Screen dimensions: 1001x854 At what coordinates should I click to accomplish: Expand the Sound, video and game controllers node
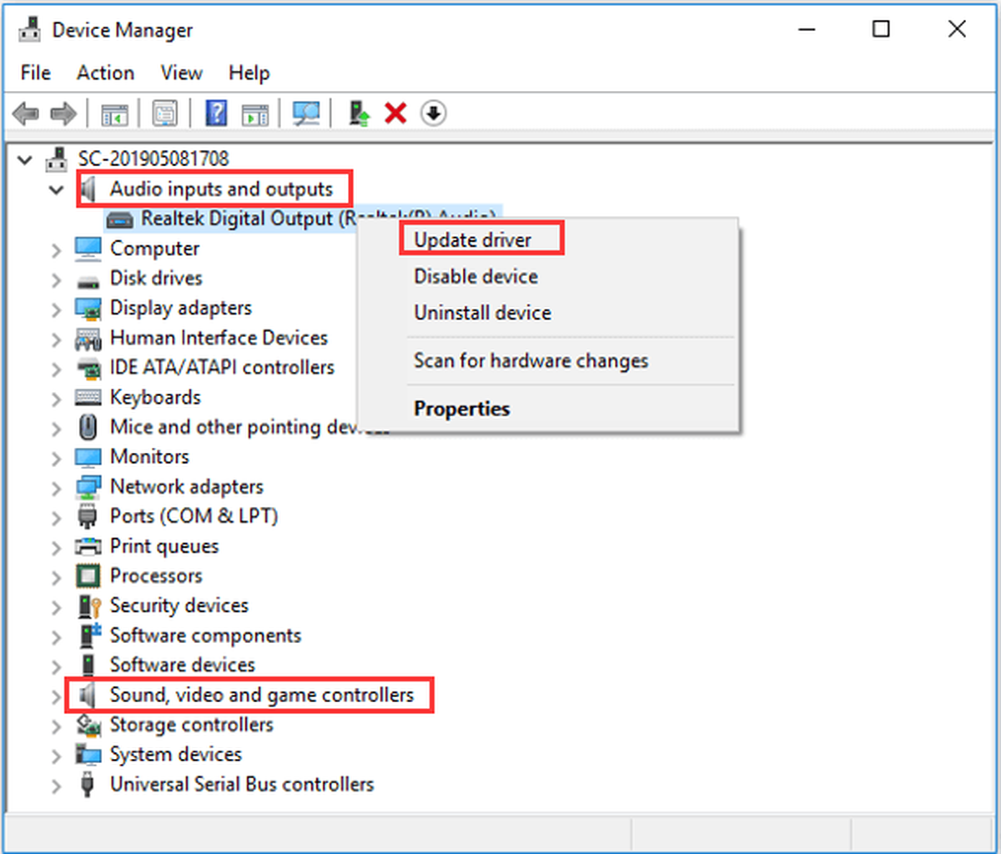tap(57, 696)
